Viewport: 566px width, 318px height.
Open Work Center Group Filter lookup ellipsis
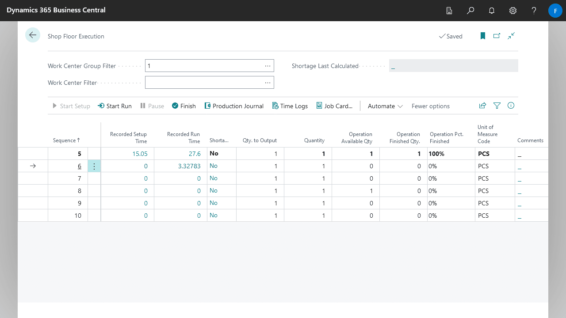pos(268,66)
